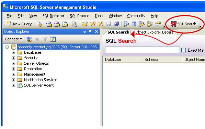The image size is (205, 129).
Task: Click the Open File folder icon
Action: pos(85,24)
